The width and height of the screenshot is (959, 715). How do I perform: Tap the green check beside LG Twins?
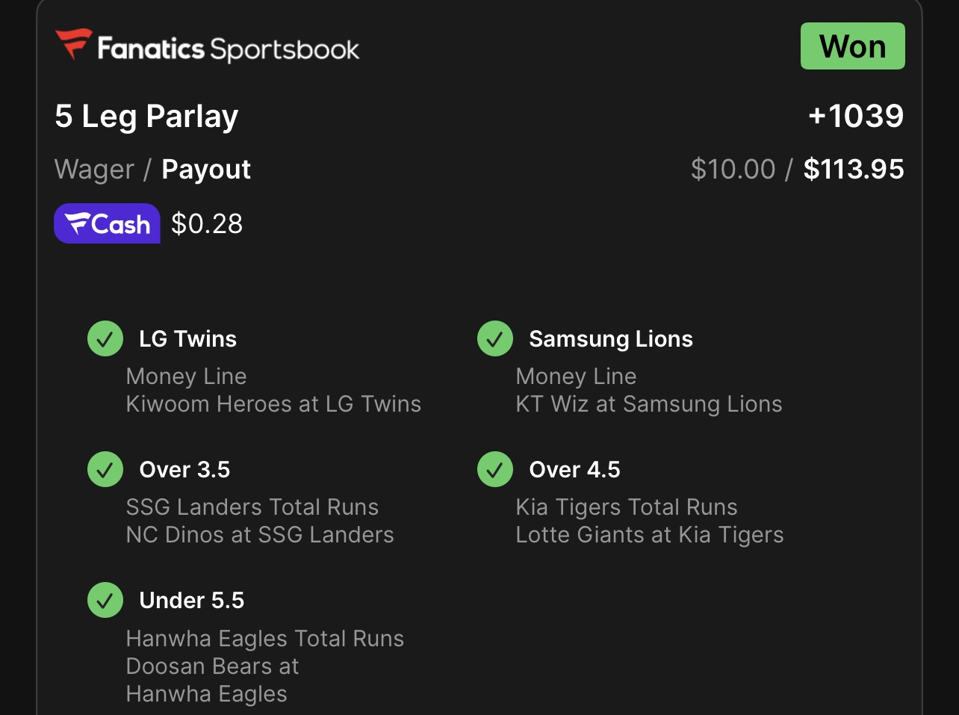[105, 339]
